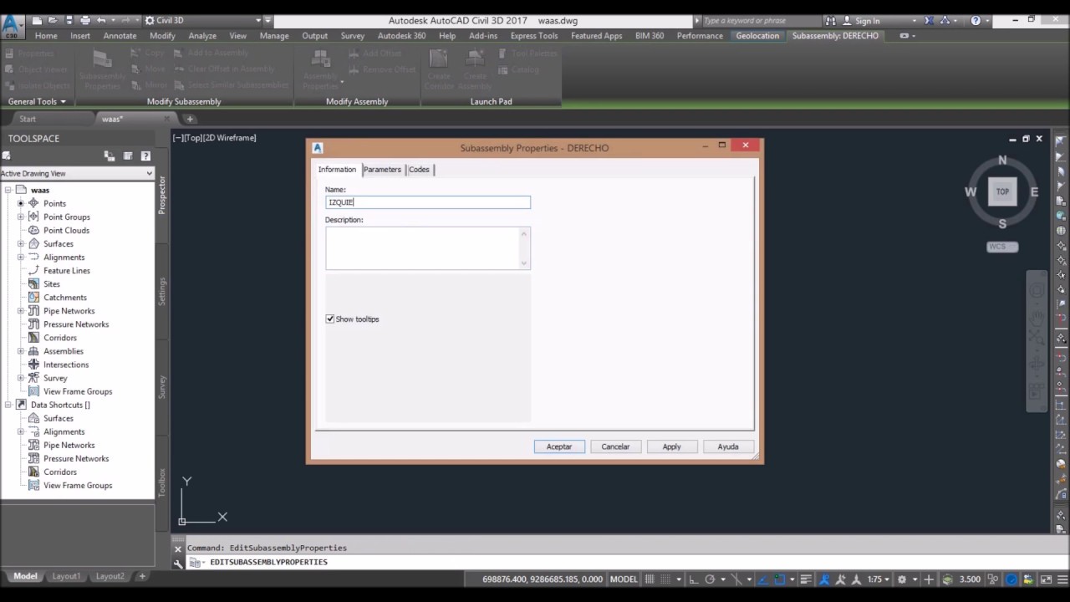
Task: Click the Apply button
Action: point(672,446)
